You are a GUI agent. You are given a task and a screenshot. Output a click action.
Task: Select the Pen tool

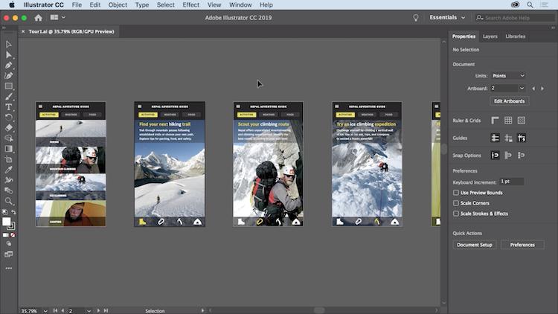tap(9, 65)
